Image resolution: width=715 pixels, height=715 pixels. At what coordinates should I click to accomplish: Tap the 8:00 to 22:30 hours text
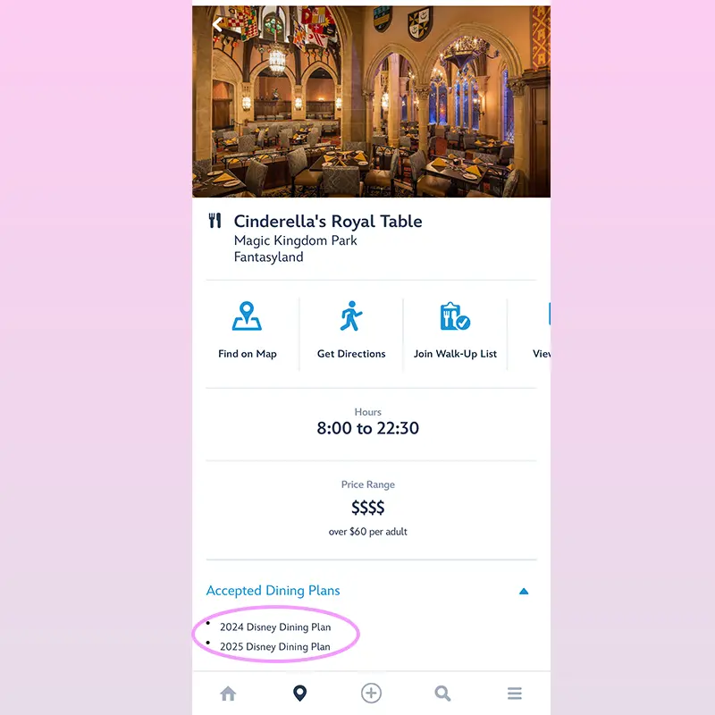368,428
